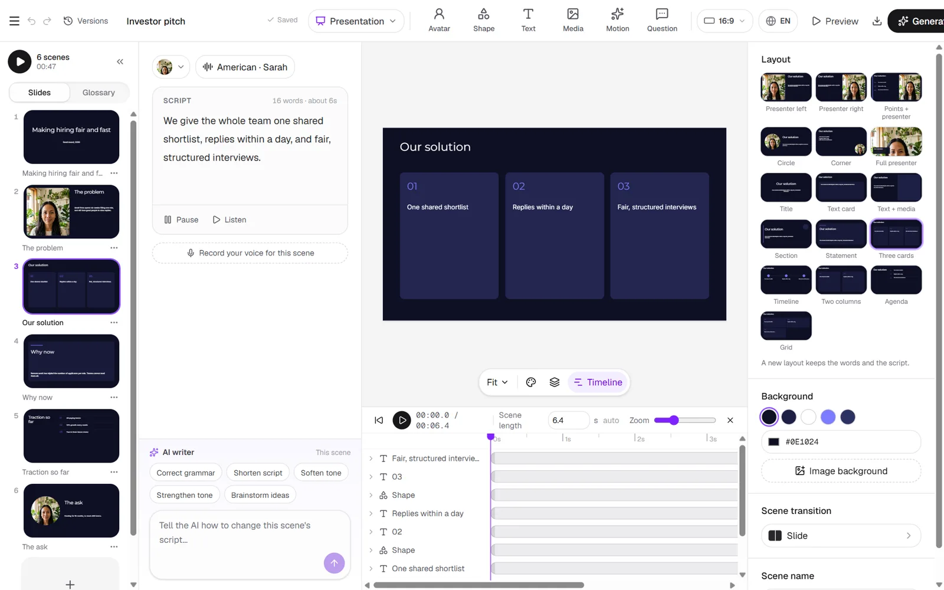Add a Question element
944x590 pixels.
662,21
